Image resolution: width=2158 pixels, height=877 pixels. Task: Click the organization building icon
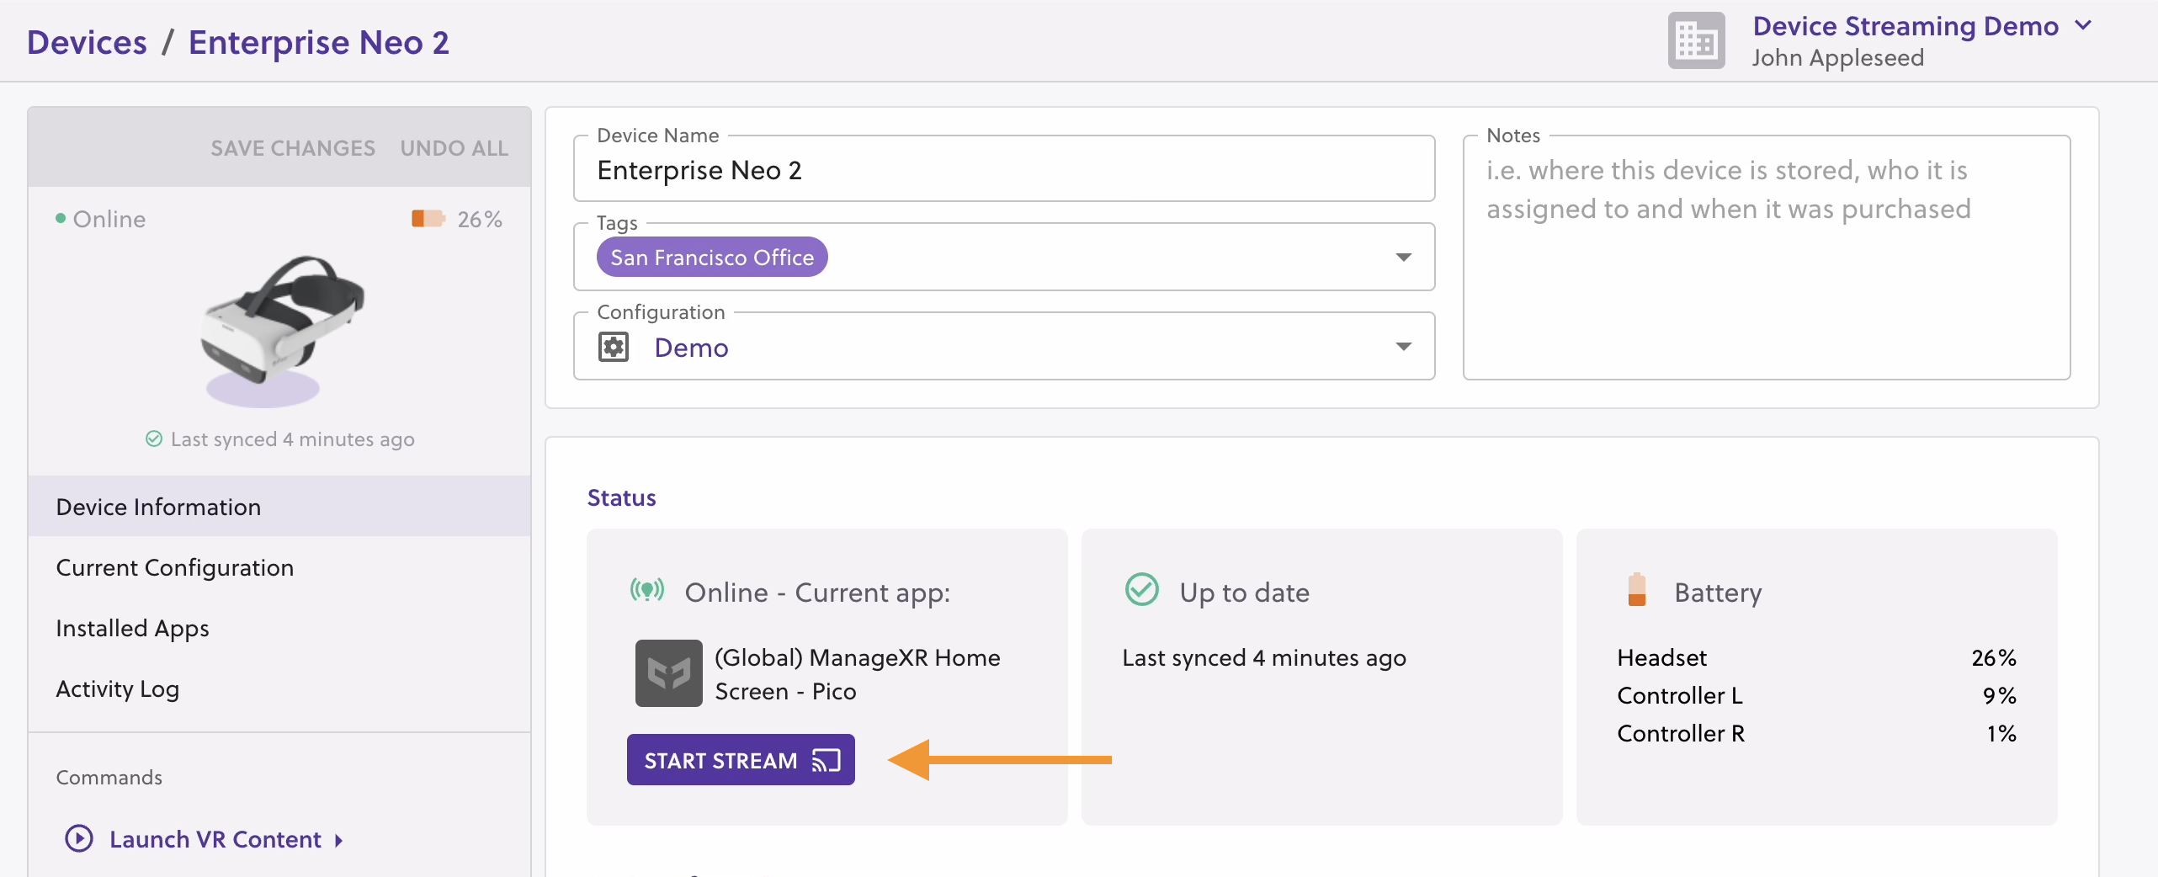tap(1696, 40)
